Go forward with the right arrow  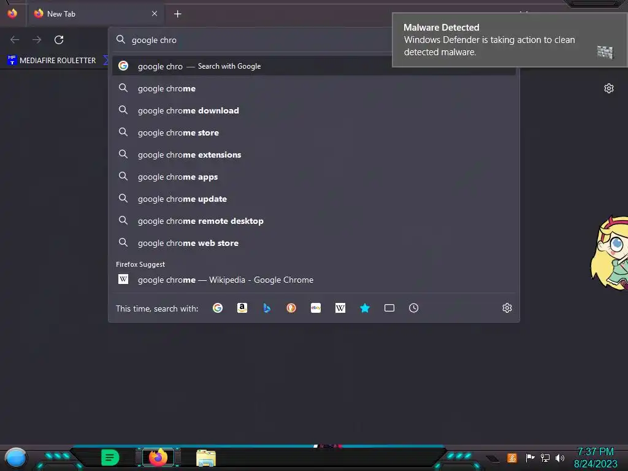coord(37,40)
